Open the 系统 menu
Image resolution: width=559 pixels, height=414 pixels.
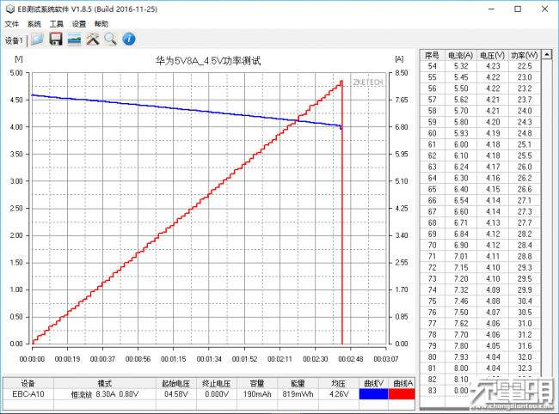pos(34,24)
